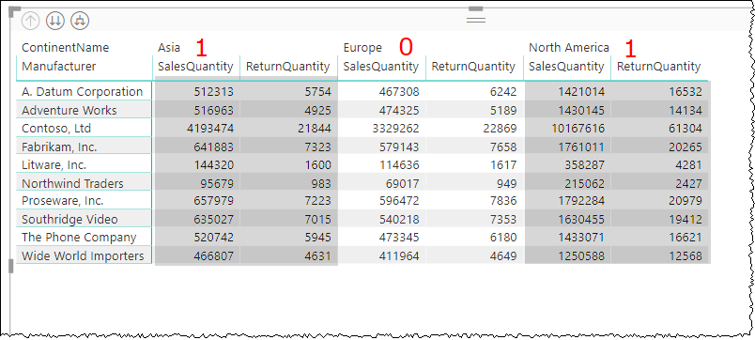Click the Asia column group header
The image size is (755, 340).
169,47
